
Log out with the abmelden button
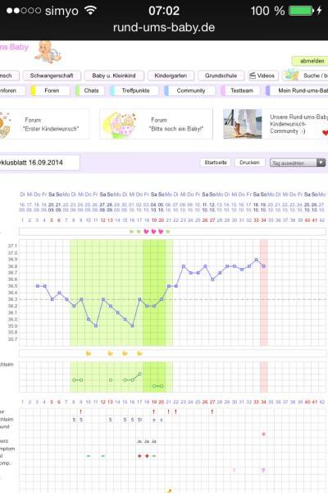(310, 61)
